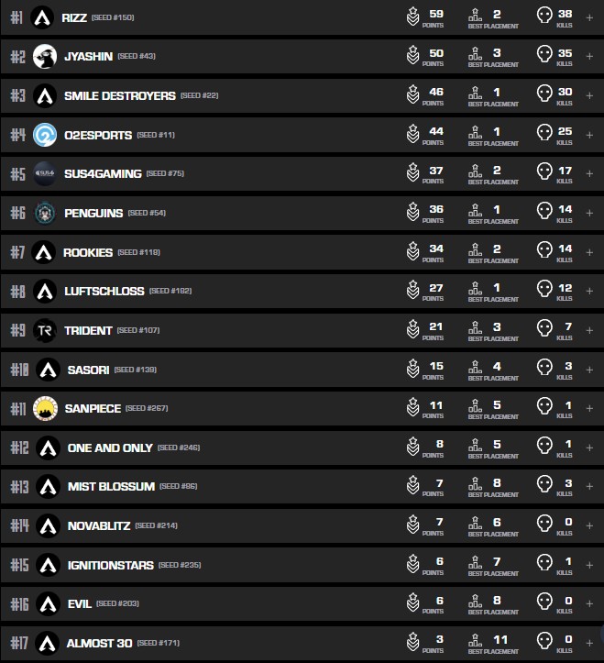Click the skull kills icon for RIZZ
Image resolution: width=604 pixels, height=663 pixels.
544,16
